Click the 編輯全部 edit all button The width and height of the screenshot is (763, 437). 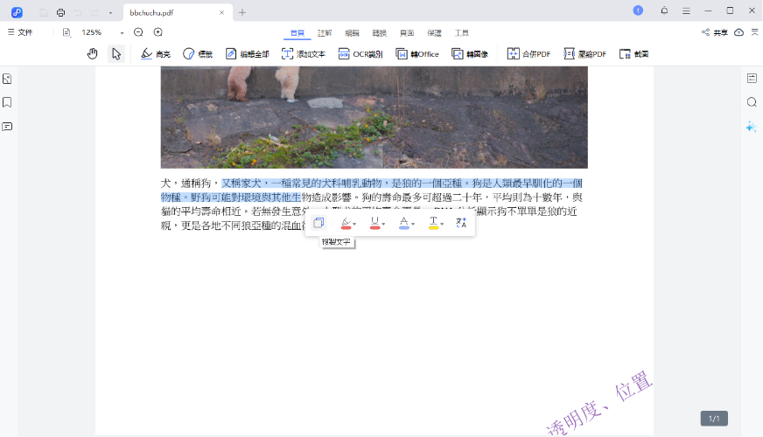[248, 54]
